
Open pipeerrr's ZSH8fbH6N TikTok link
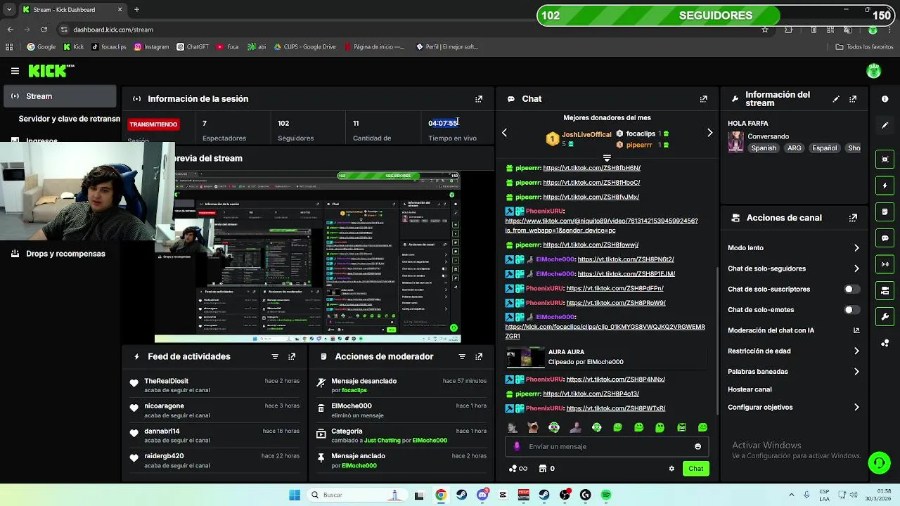pyautogui.click(x=591, y=168)
